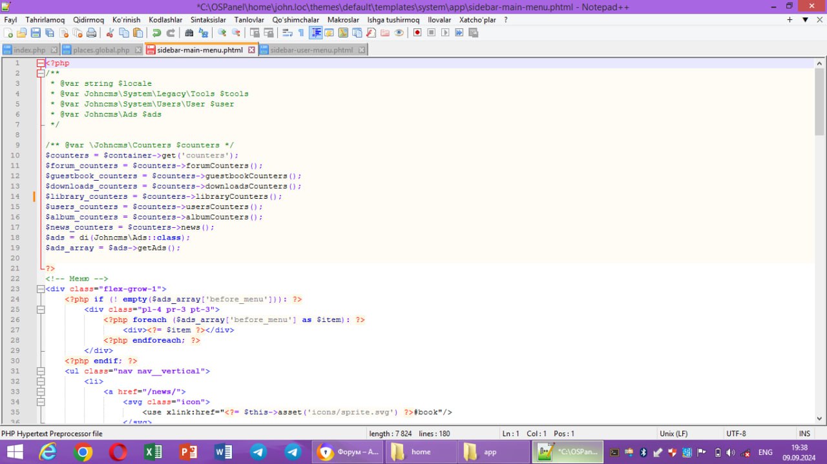Collapse the fold at line 31 ul

click(x=41, y=371)
